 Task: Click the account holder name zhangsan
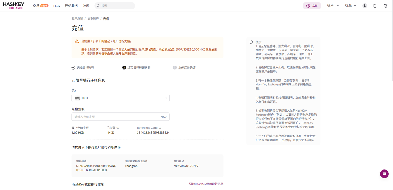132,166
